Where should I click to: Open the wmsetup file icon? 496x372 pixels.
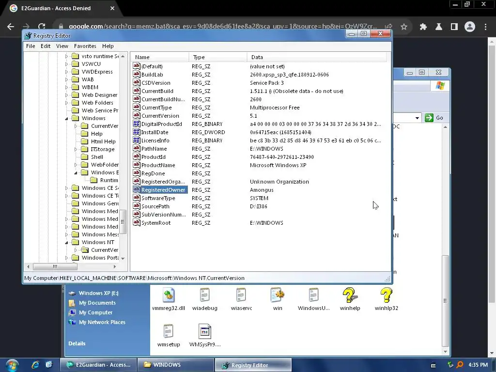click(x=168, y=331)
